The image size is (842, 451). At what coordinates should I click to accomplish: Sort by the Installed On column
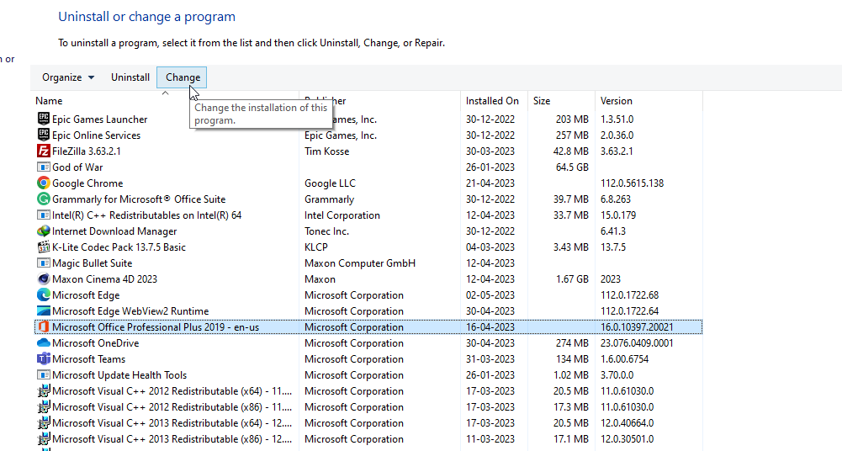click(x=494, y=100)
